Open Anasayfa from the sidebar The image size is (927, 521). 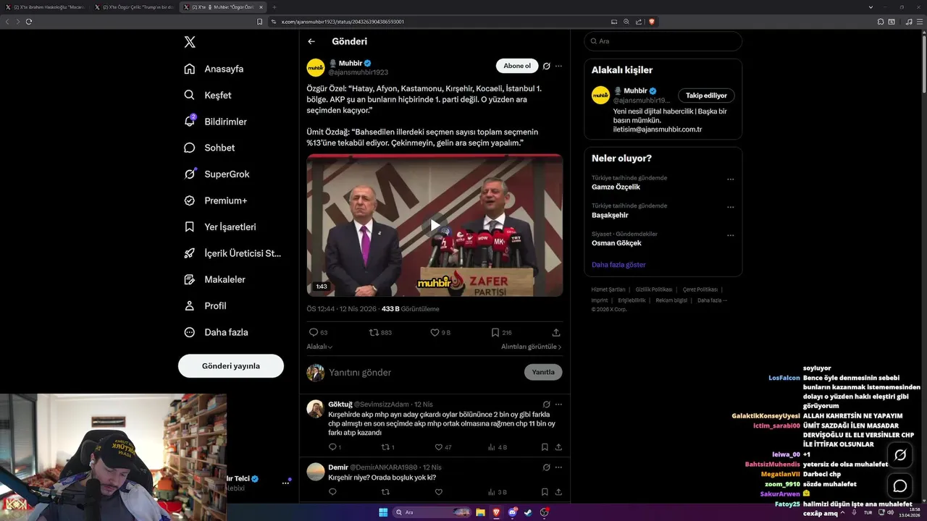(x=214, y=69)
